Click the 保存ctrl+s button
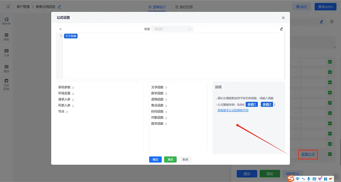 coord(325,7)
